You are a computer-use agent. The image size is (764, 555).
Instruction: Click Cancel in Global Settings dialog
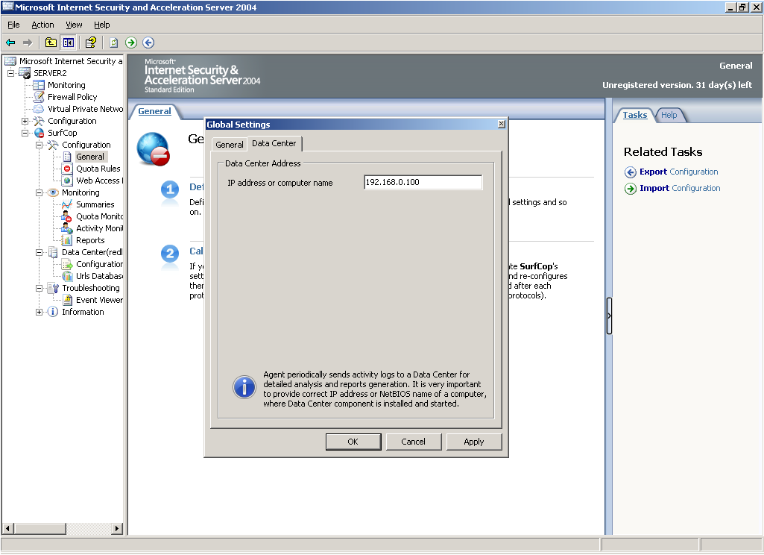(413, 442)
